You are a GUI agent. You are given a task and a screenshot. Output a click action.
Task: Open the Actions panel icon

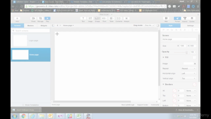185,19
